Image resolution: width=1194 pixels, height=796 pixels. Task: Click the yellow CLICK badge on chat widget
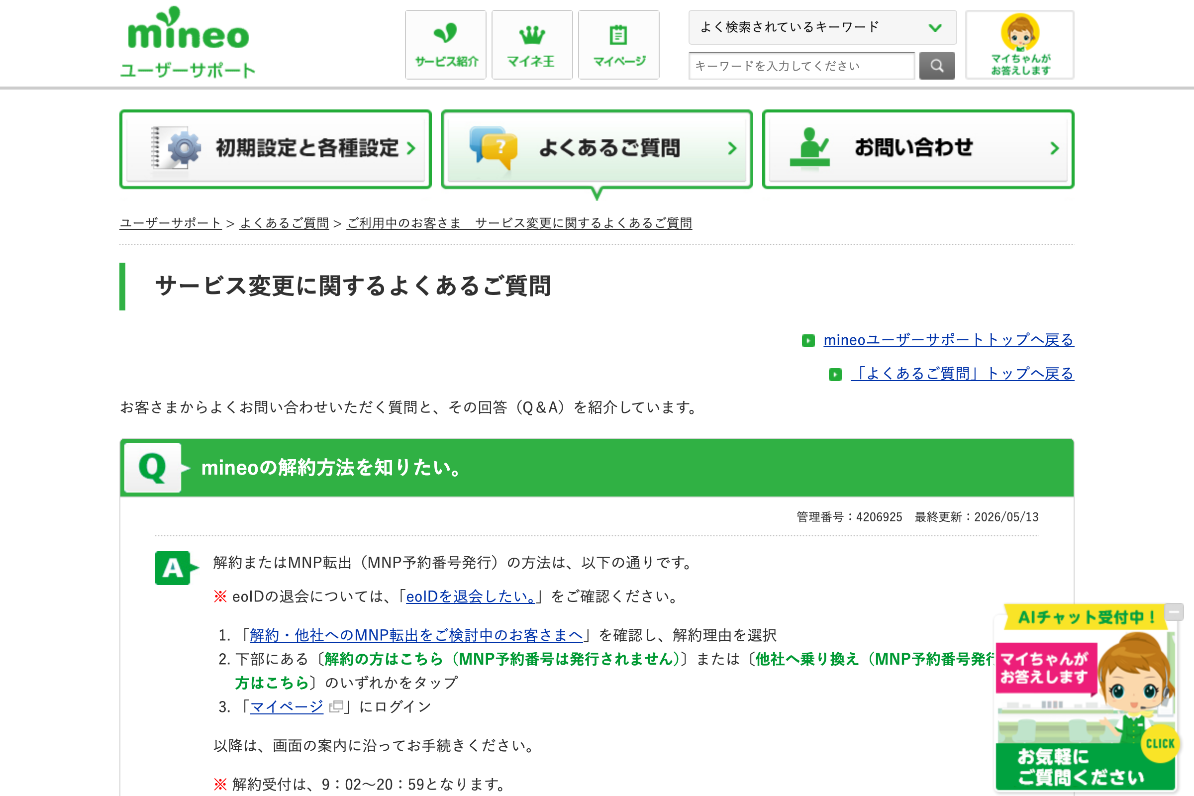1160,744
